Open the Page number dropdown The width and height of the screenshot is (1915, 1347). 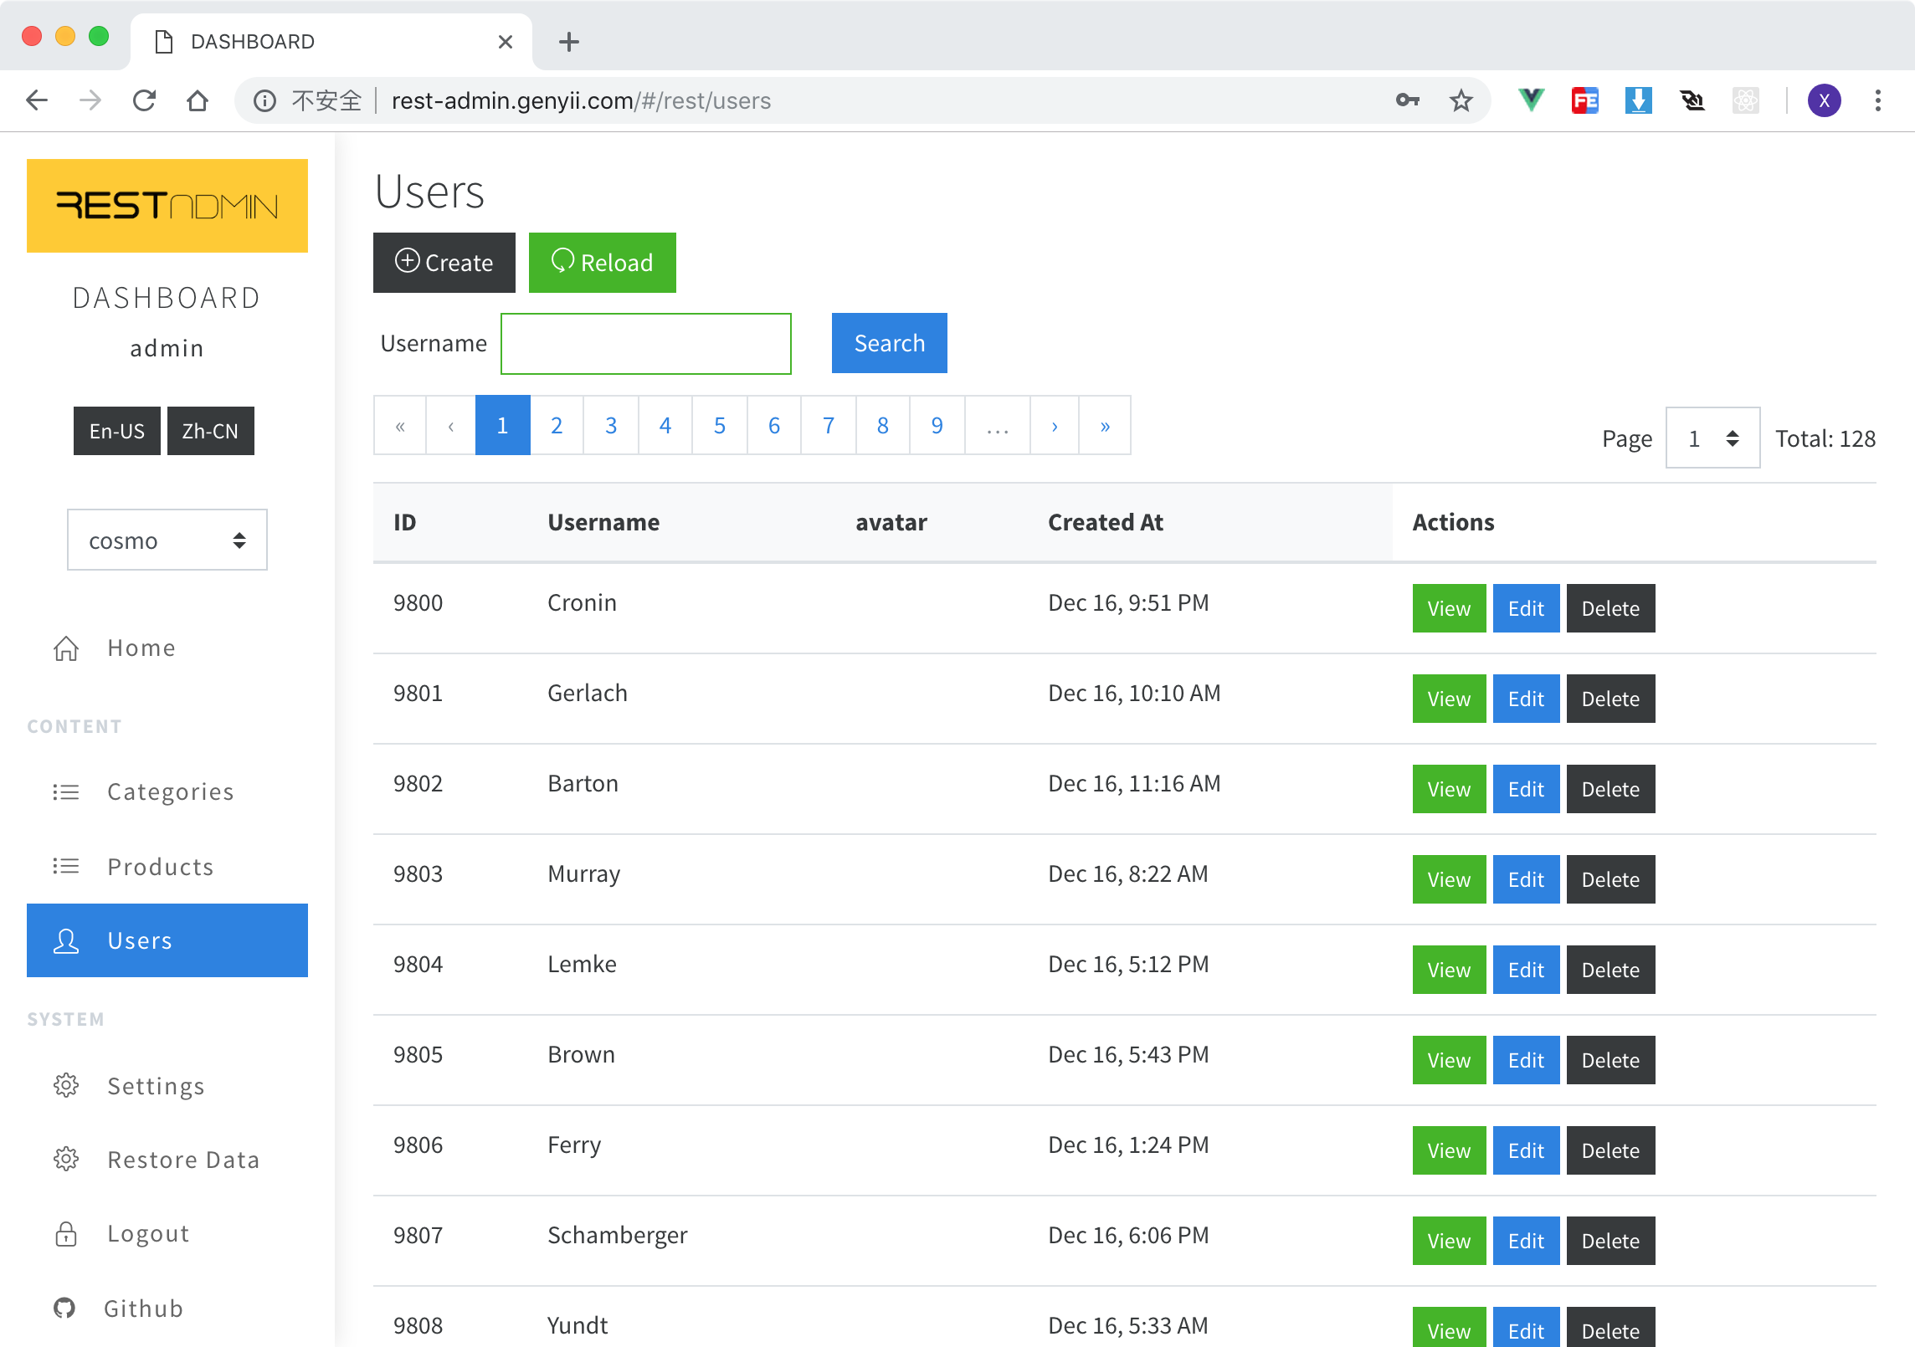coord(1712,438)
